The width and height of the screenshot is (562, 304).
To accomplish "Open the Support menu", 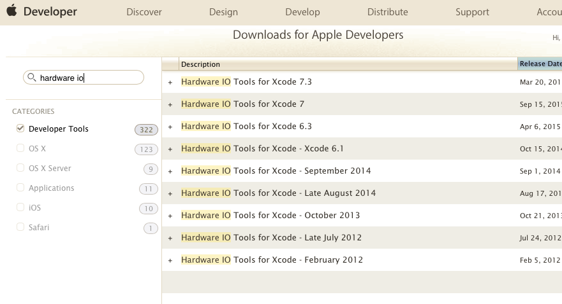I will tap(472, 12).
